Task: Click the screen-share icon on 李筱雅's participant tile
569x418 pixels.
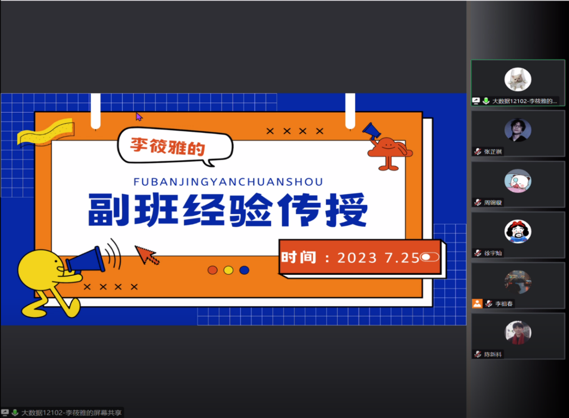Action: coord(476,101)
